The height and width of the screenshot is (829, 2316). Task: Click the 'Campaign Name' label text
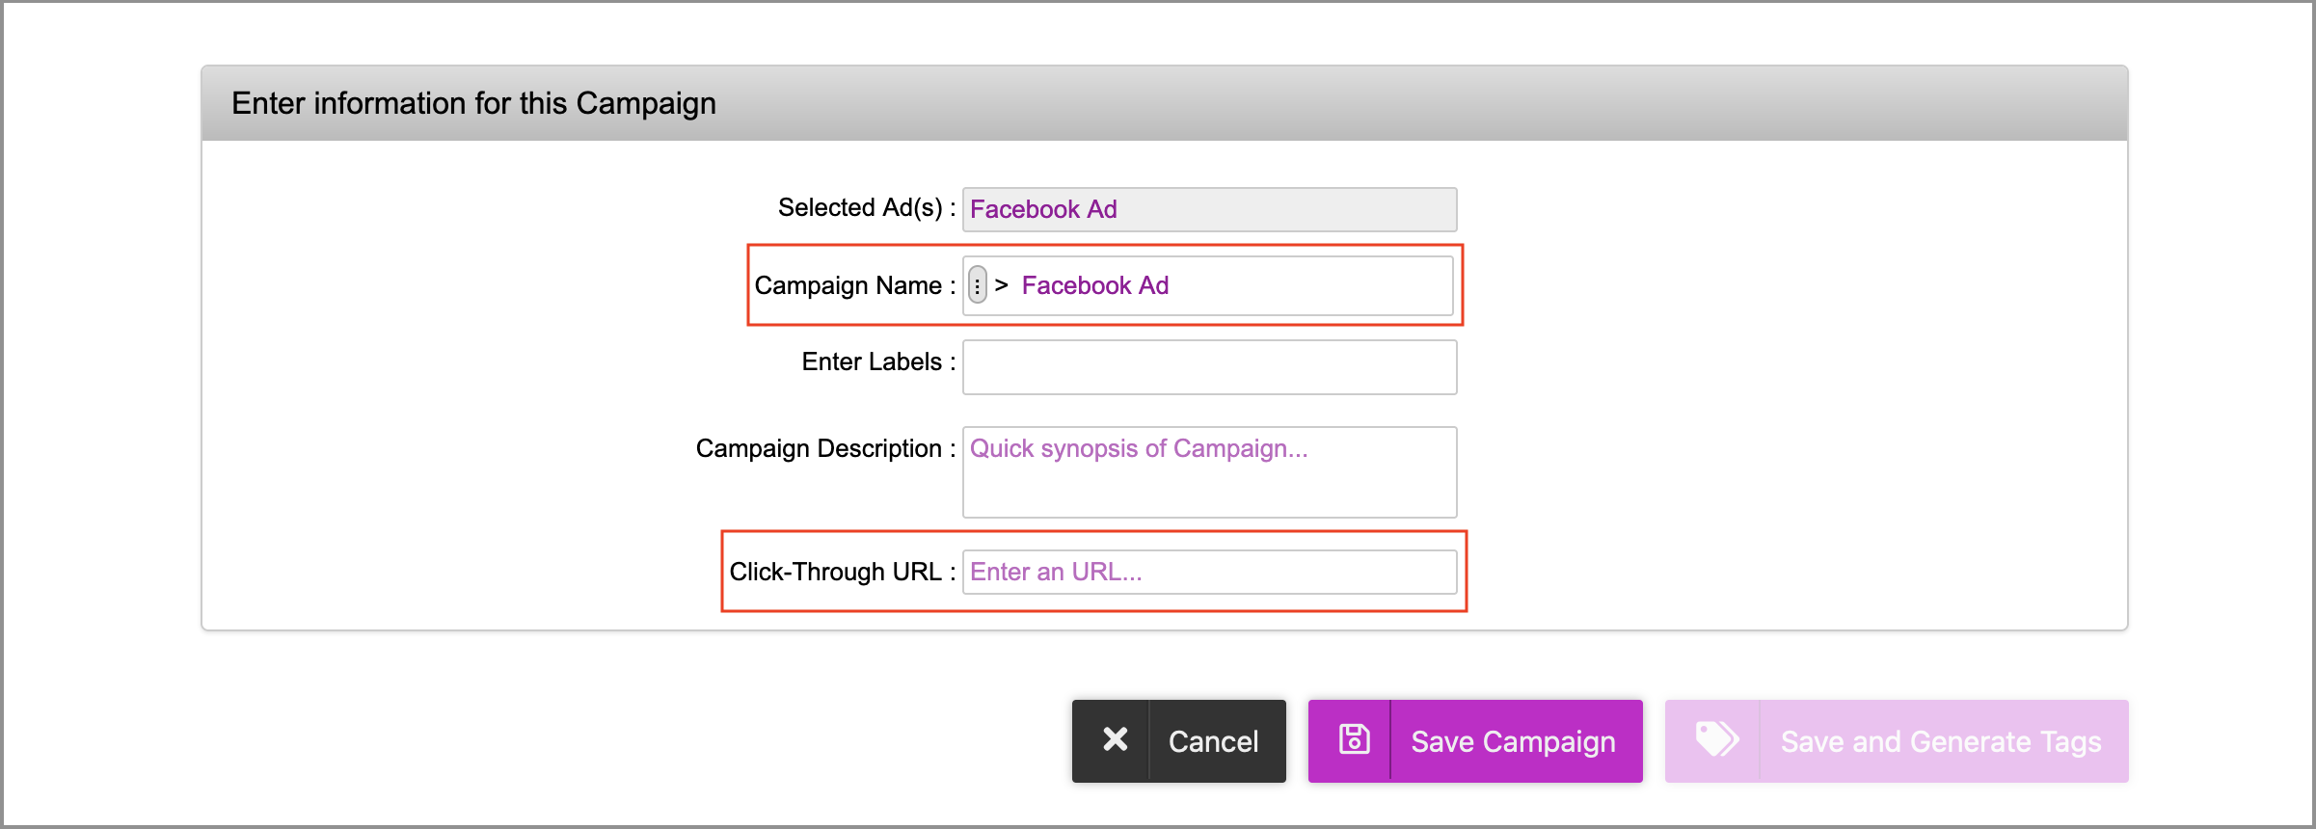click(x=848, y=285)
